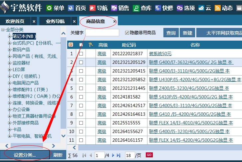Viewport: 242px width, 162px height.
Task: Select 维修配件1（IT类） in category tree
Action: [30, 89]
